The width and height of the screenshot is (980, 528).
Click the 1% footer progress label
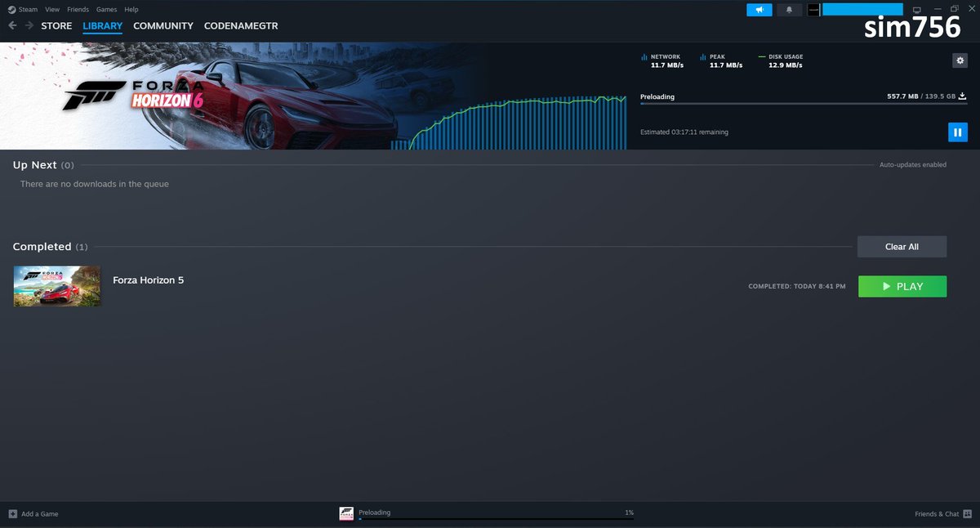(x=629, y=512)
